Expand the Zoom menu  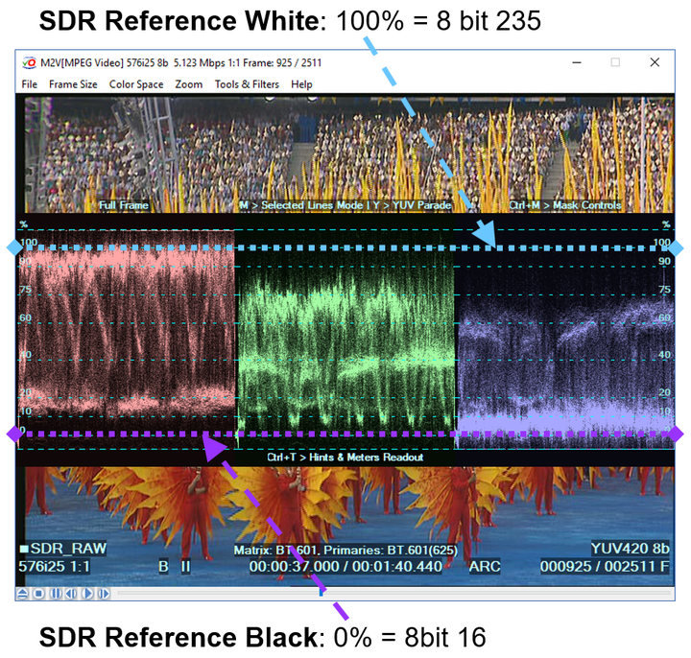[x=189, y=84]
